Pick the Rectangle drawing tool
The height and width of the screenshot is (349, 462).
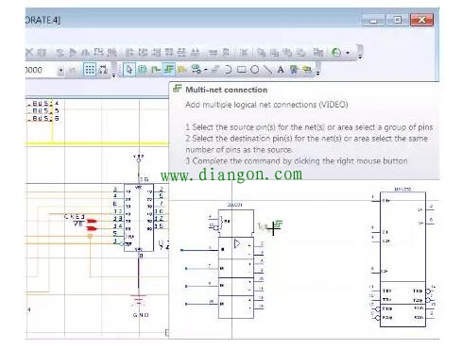coord(242,70)
